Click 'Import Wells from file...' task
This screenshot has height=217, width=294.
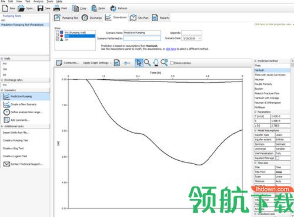pyautogui.click(x=16, y=133)
